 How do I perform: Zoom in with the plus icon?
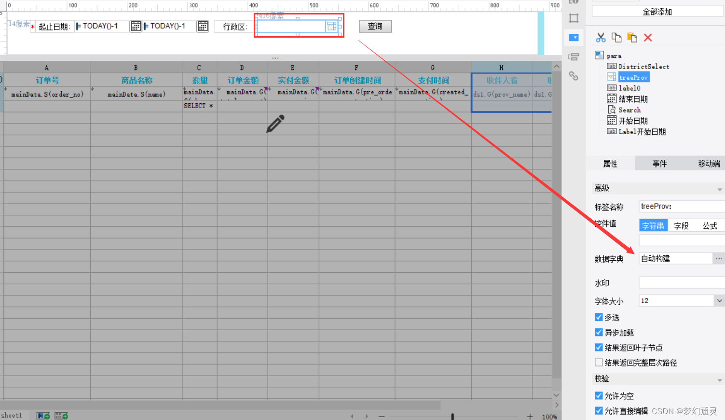click(530, 416)
